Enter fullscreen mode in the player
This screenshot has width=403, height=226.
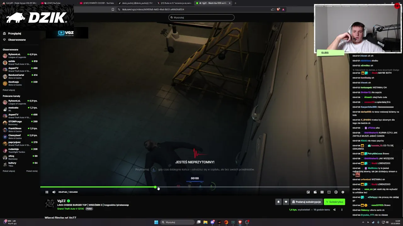tap(329, 192)
